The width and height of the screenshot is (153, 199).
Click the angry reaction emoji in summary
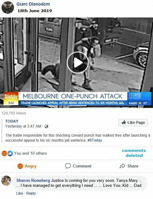click(4, 153)
